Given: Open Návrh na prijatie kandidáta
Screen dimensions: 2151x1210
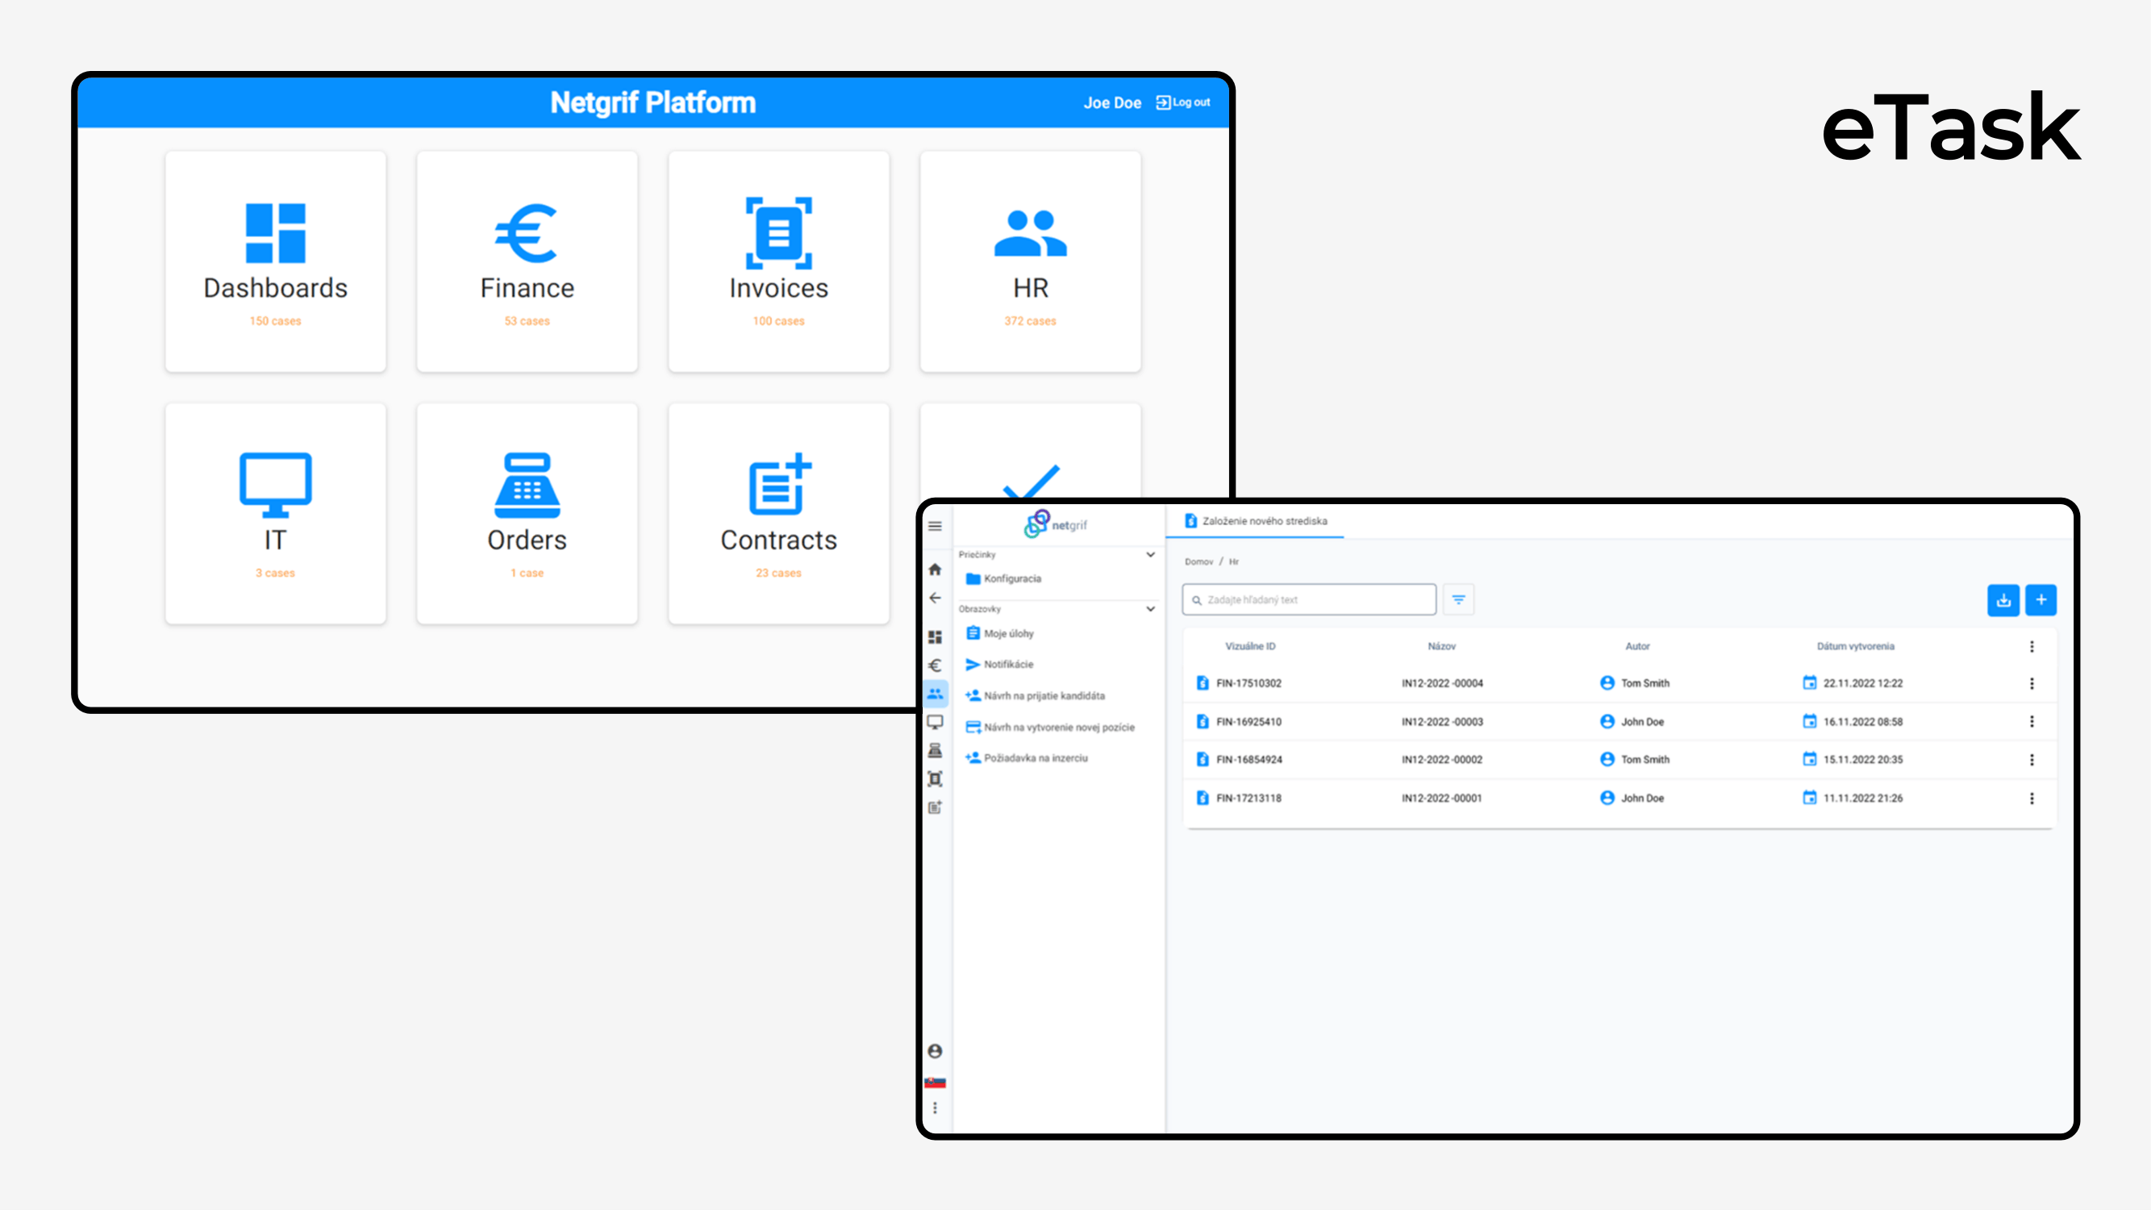Looking at the screenshot, I should (x=1036, y=695).
